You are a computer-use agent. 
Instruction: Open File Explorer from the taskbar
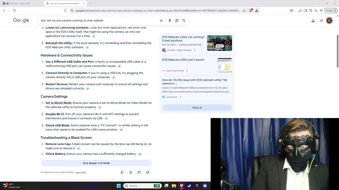(x=174, y=186)
